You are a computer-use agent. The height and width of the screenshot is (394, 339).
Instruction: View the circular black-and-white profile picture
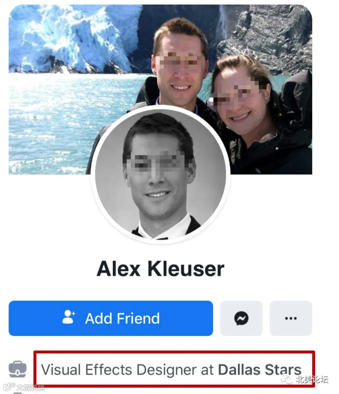[x=160, y=174]
